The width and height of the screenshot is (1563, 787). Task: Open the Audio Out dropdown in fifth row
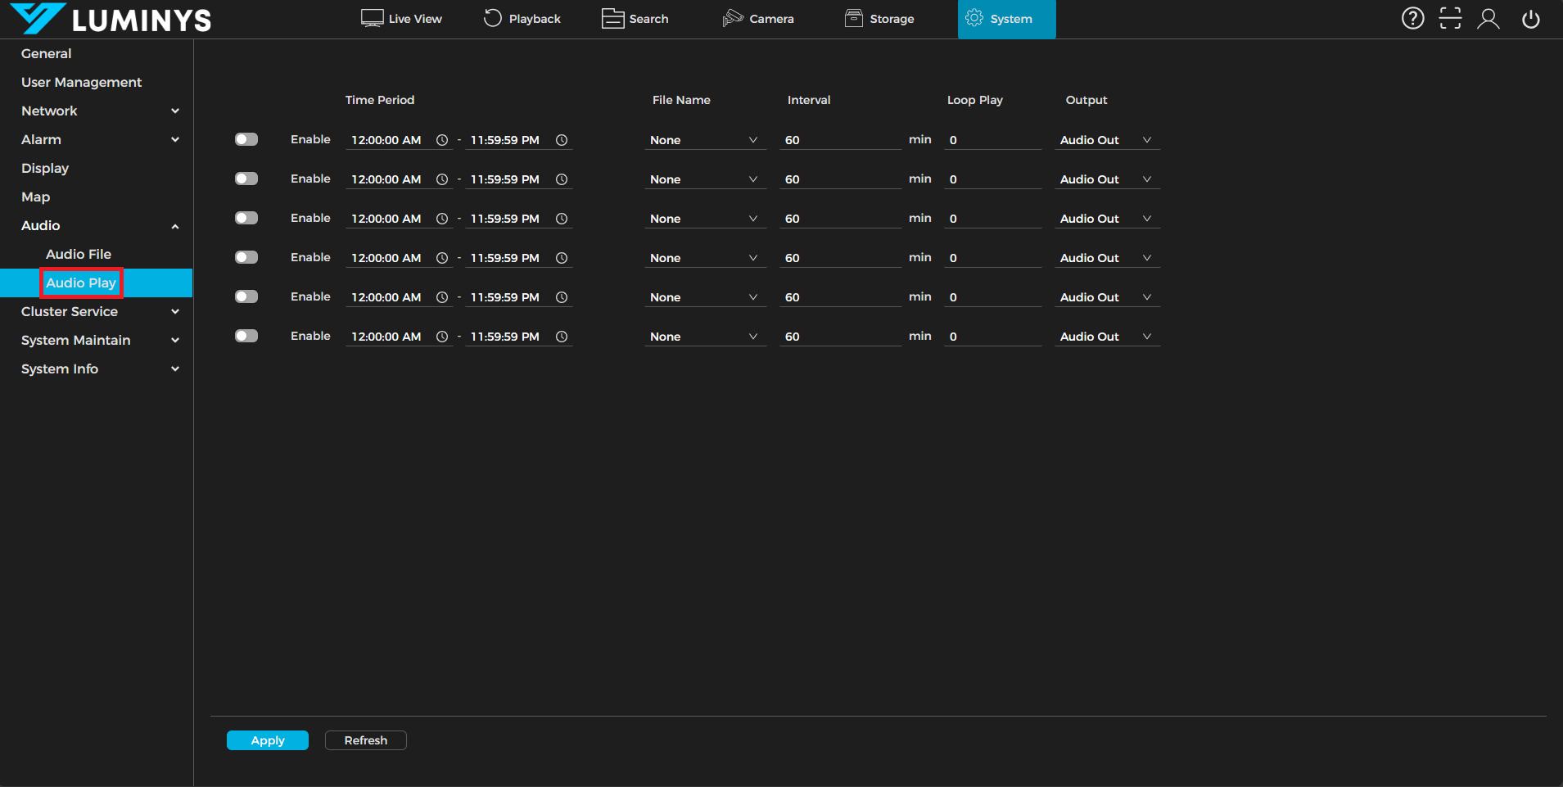tap(1106, 297)
